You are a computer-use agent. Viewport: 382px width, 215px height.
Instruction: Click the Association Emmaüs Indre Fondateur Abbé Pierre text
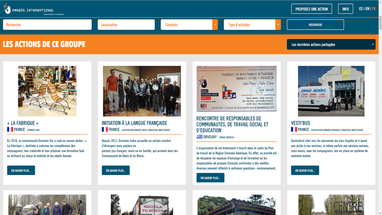146,130
